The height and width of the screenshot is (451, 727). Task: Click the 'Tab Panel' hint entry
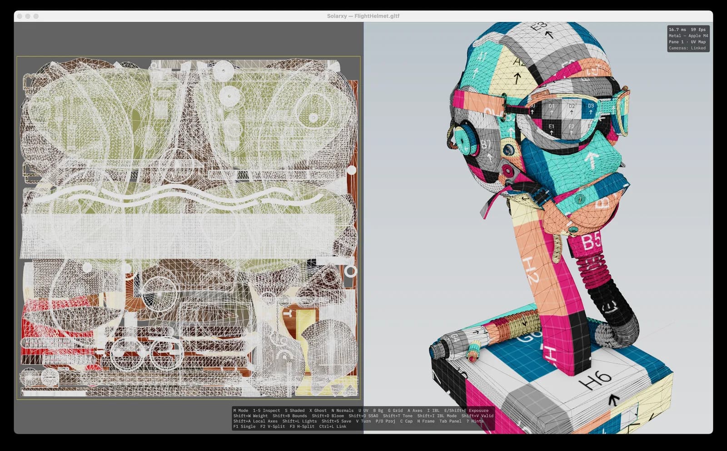450,421
